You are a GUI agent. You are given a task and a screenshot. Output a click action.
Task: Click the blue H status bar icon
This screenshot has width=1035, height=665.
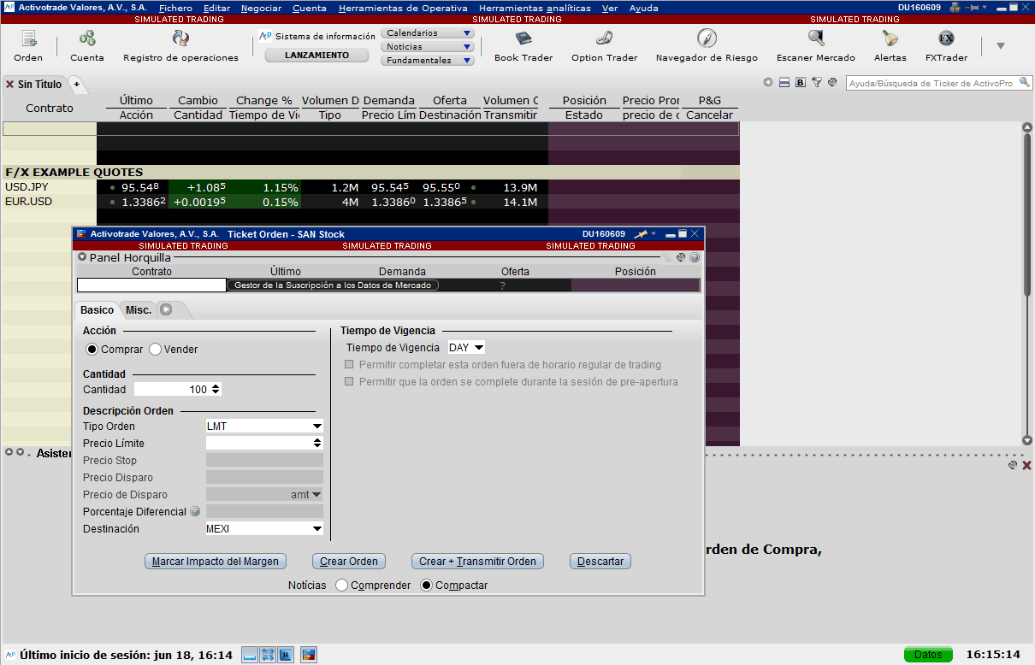click(x=286, y=655)
